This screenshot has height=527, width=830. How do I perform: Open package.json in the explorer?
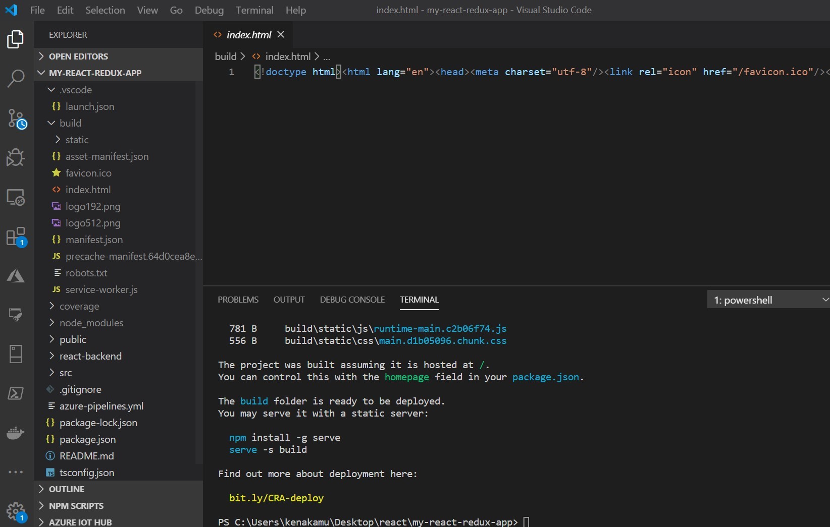[87, 439]
